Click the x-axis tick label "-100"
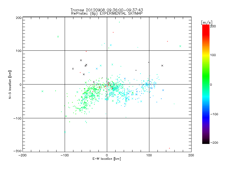The image size is (225, 169). [x=65, y=155]
